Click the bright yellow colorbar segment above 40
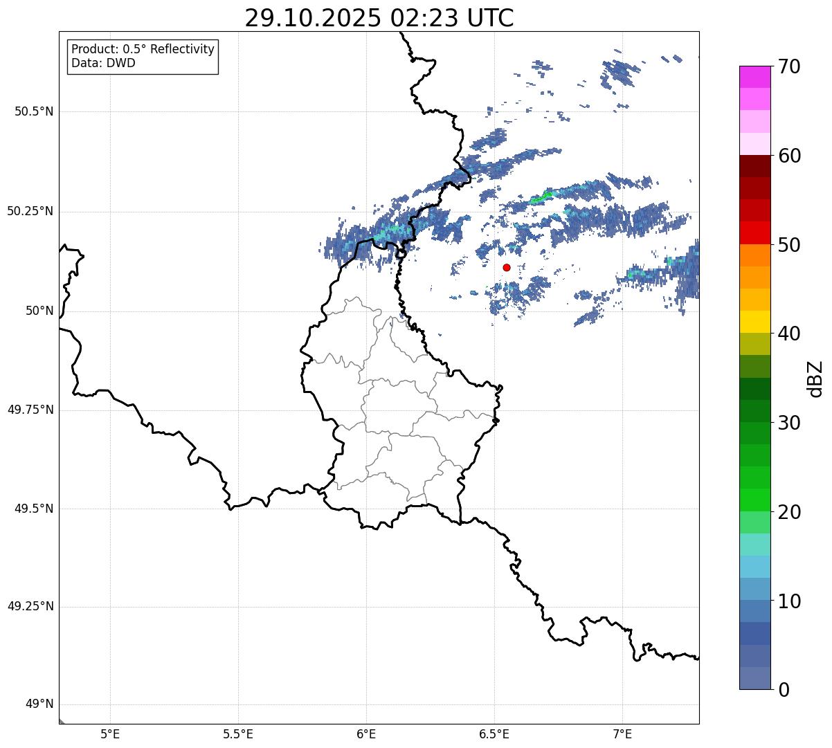 point(754,322)
